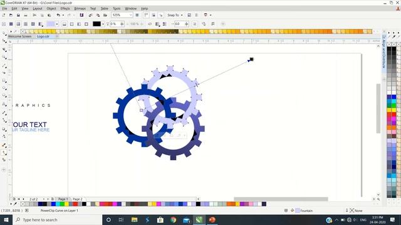Select the Text tool in toolbox
401x225 pixels.
[x=4, y=104]
